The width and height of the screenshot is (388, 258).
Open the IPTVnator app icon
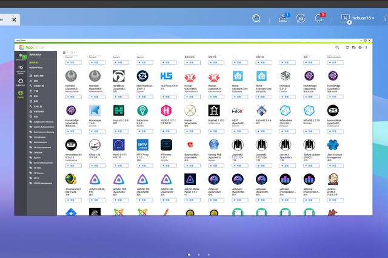[166, 145]
